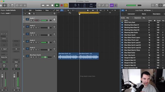This screenshot has width=165, height=92.
Task: Start recording with the red Record button
Action: click(x=62, y=5)
